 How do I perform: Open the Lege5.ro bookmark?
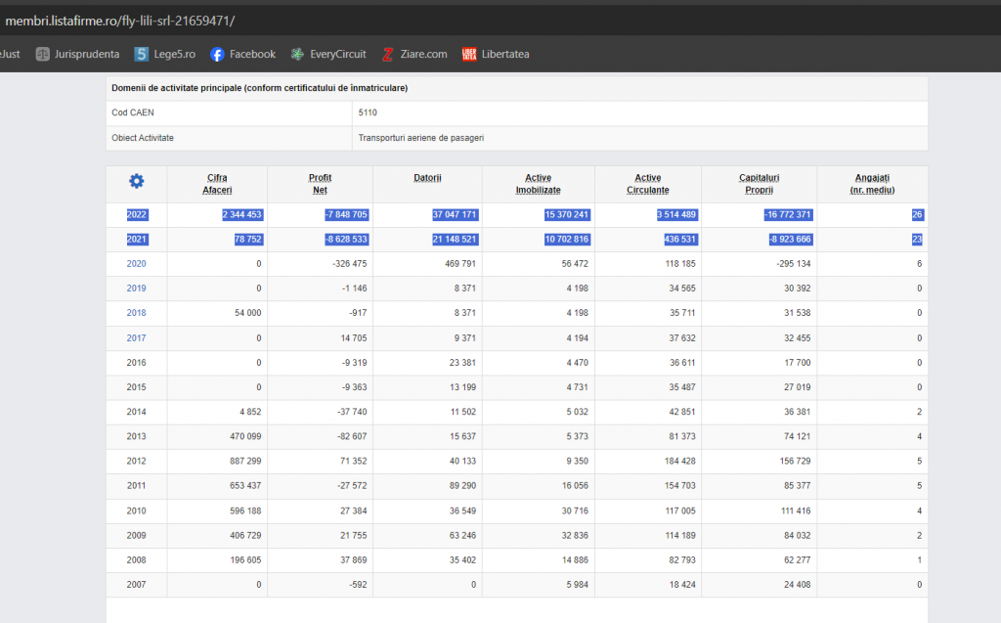(164, 55)
